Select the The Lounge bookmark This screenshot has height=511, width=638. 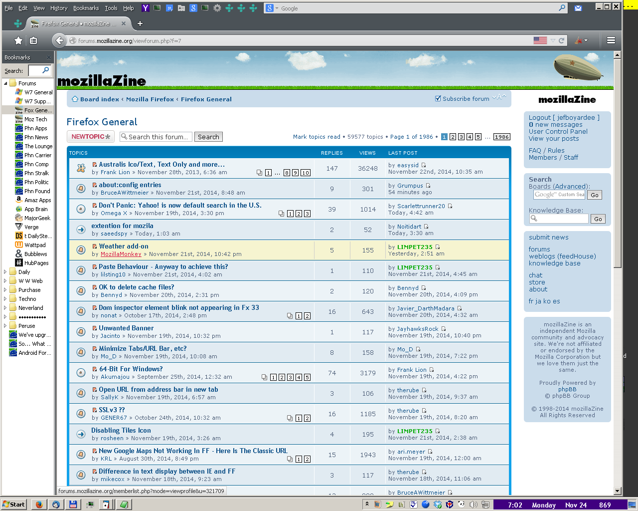[x=38, y=146]
